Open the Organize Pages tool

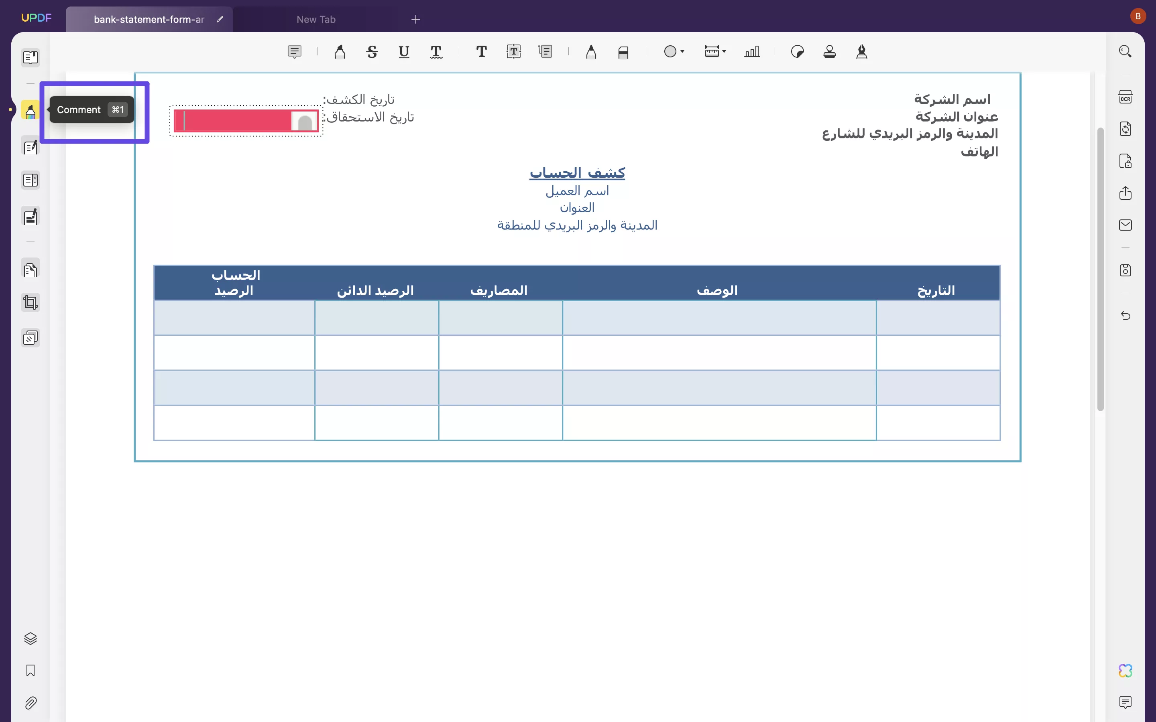click(30, 180)
